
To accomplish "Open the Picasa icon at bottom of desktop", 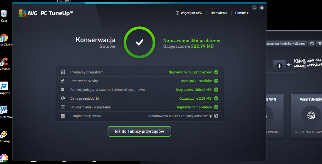I will [4, 158].
